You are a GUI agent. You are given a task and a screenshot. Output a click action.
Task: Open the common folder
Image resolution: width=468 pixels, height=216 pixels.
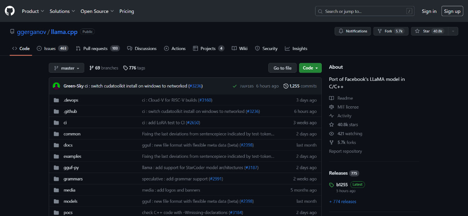click(72, 134)
